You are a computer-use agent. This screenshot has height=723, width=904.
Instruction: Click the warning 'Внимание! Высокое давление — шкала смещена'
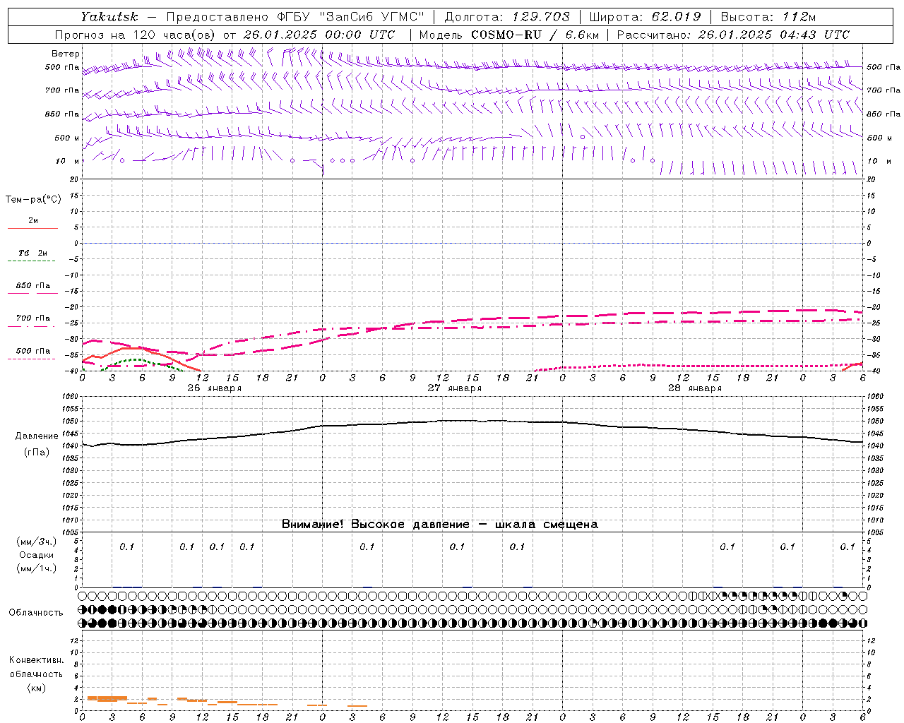coord(440,525)
